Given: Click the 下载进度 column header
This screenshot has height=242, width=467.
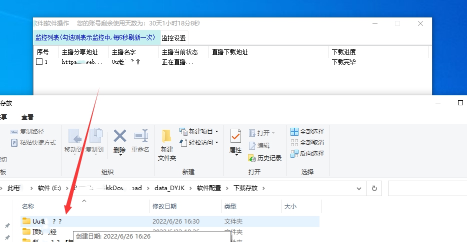Looking at the screenshot, I should tap(344, 52).
